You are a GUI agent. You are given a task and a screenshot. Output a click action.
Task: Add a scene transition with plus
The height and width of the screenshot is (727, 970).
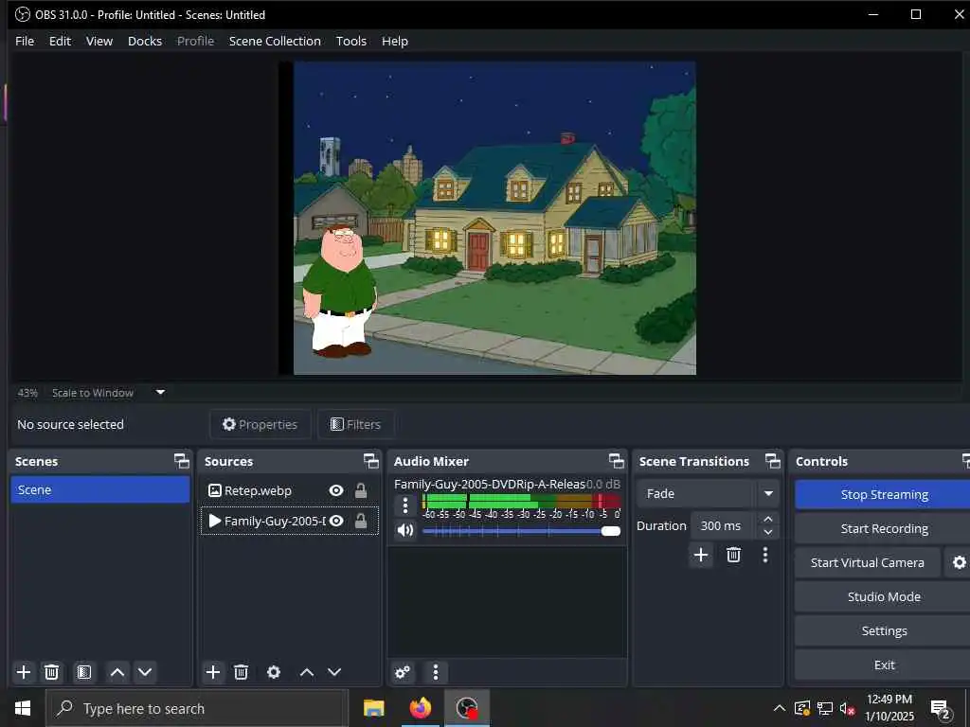click(x=701, y=555)
